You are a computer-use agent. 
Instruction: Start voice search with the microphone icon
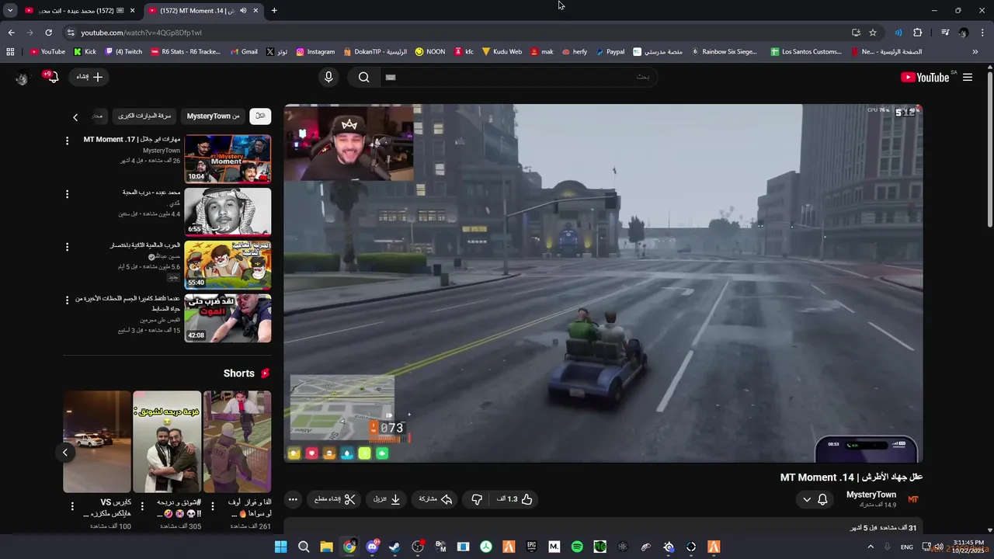tap(328, 77)
